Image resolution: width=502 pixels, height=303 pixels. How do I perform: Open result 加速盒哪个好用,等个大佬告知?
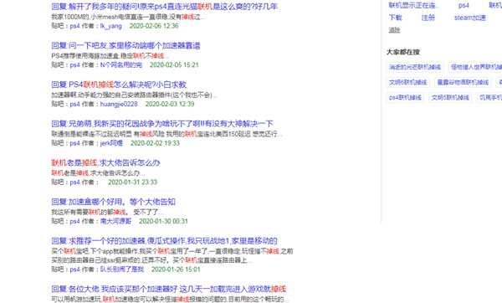pyautogui.click(x=113, y=202)
